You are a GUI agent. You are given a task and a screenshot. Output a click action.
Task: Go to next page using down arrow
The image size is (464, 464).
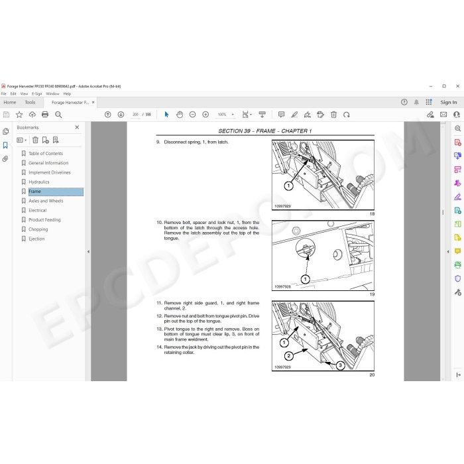coord(121,115)
